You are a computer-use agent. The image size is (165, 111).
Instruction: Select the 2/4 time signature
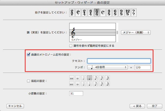[84, 13]
